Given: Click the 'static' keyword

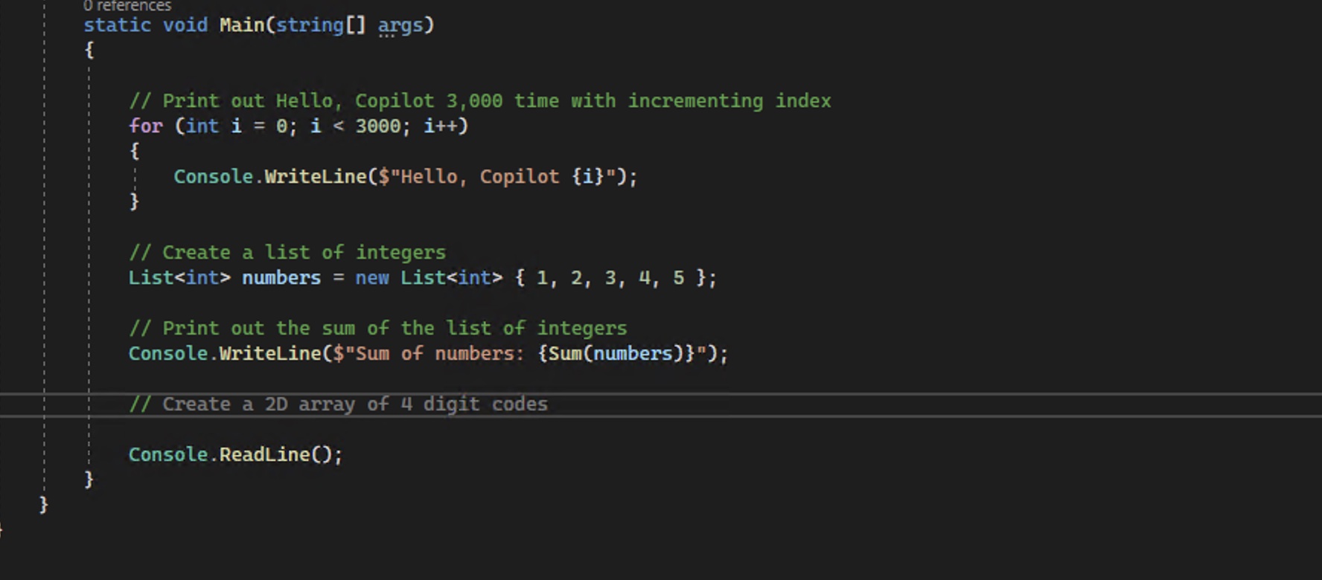Looking at the screenshot, I should (117, 25).
